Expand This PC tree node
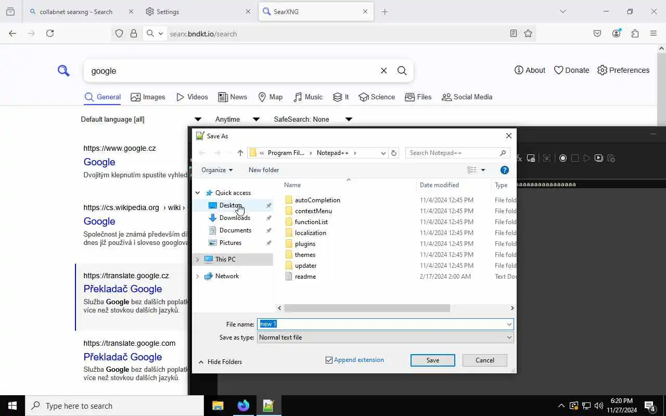The image size is (666, 416). point(197,259)
